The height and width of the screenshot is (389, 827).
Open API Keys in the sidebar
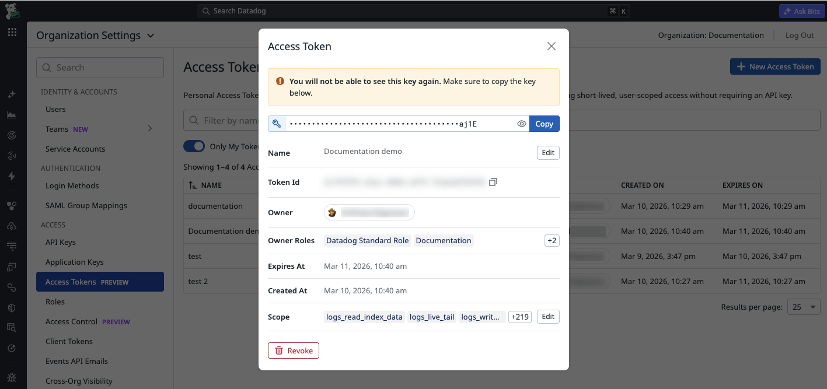(61, 242)
